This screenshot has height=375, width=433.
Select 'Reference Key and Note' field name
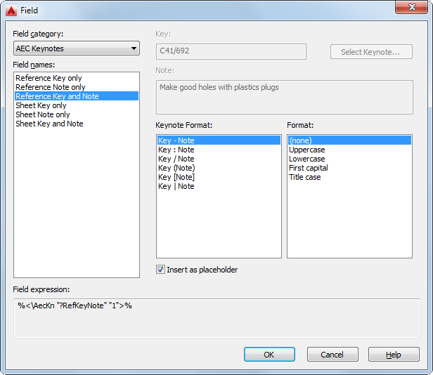pos(77,96)
